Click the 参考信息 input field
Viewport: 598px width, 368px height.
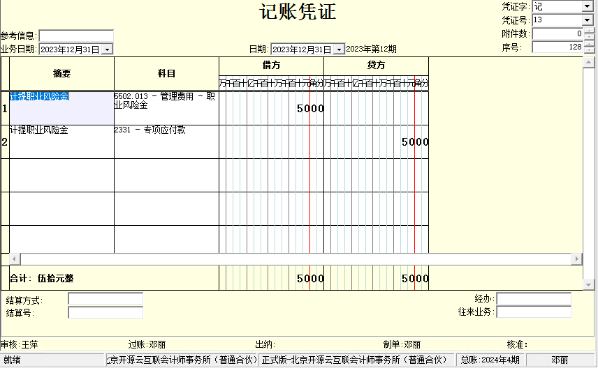pos(76,36)
